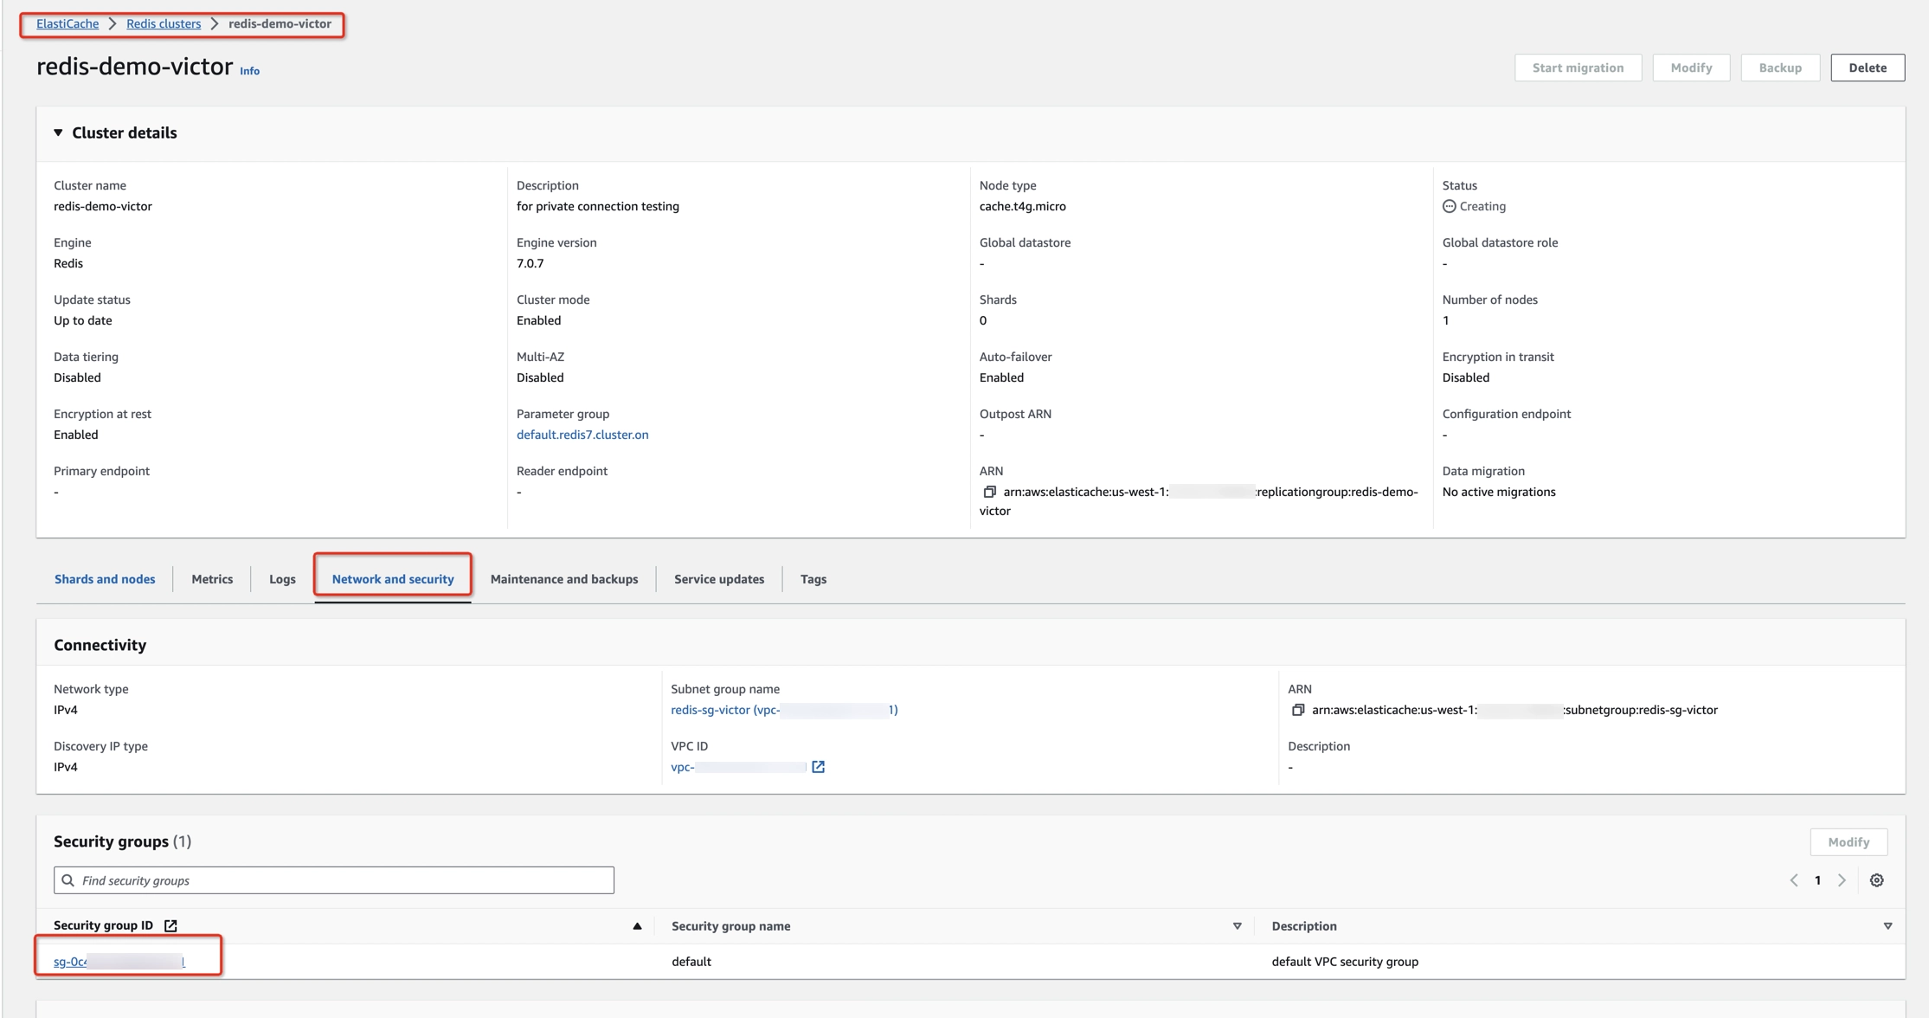Click page number 1 in pagination
This screenshot has height=1018, width=1929.
click(1817, 880)
